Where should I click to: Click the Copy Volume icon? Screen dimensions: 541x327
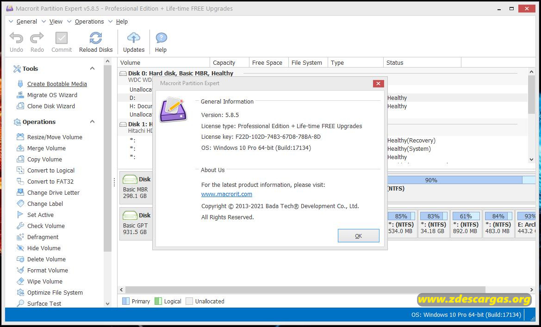click(x=21, y=159)
